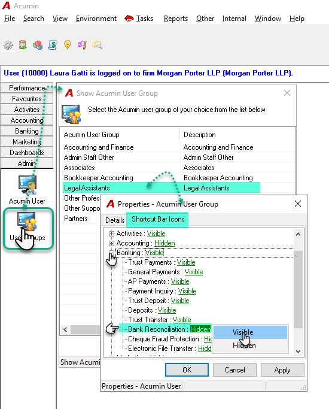
Task: Switch to the Shortcut Bar Icons tab
Action: click(158, 219)
